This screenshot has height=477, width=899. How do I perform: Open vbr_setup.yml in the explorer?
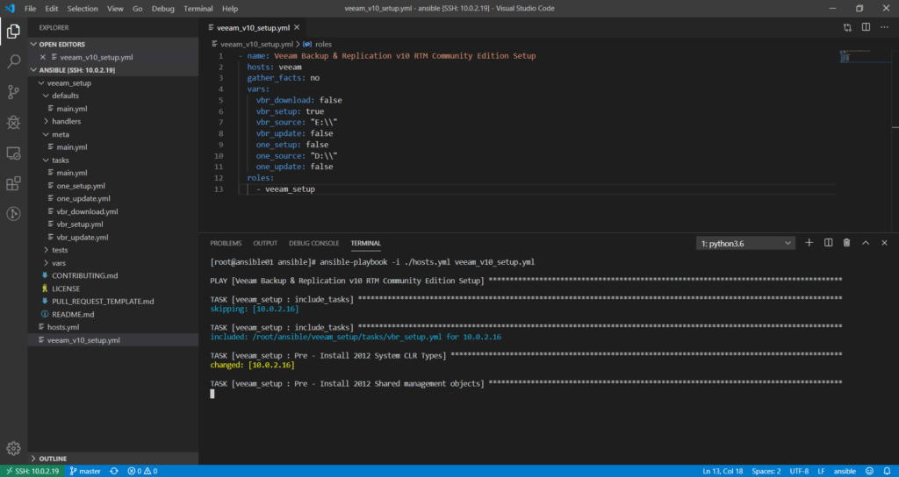(x=81, y=224)
